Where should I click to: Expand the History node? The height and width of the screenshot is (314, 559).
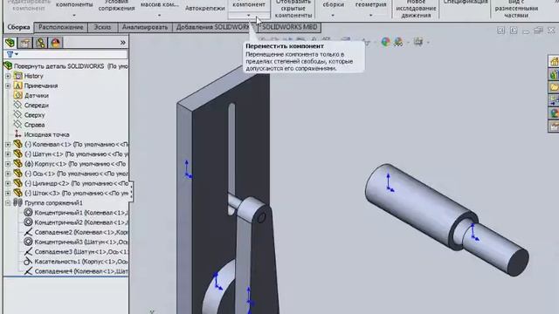coord(8,76)
